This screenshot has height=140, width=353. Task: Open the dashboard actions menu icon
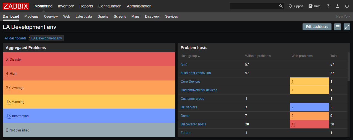tap(338, 27)
